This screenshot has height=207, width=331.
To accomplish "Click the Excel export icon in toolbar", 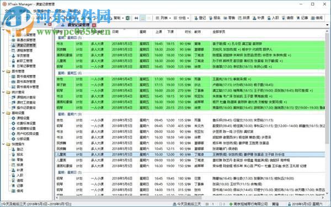I will coord(128,18).
